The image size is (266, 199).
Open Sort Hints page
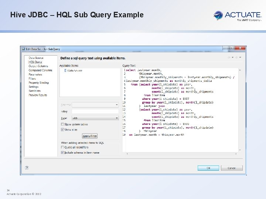(35, 91)
